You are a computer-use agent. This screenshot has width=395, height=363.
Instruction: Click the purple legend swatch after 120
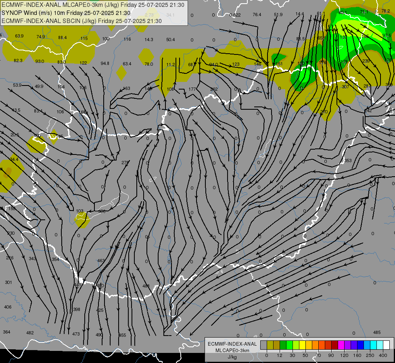(348, 345)
